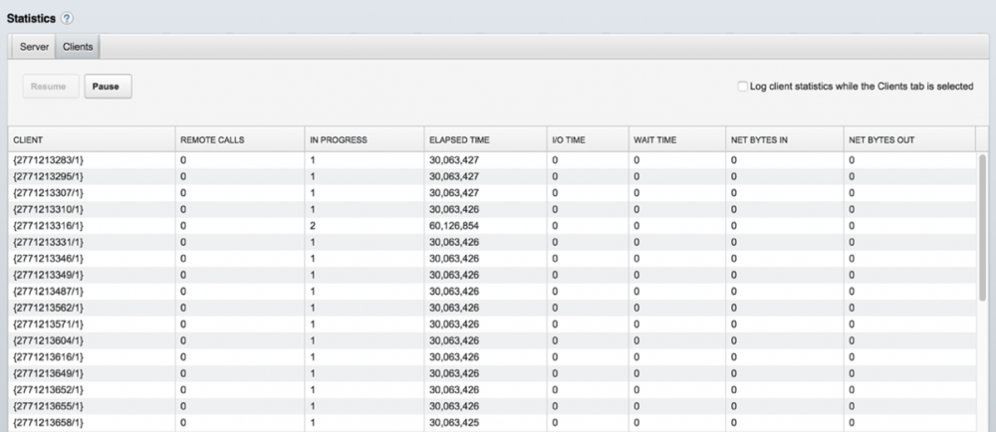Viewport: 996px width, 432px height.
Task: Select client row {2771213562/1}
Action: click(x=492, y=308)
